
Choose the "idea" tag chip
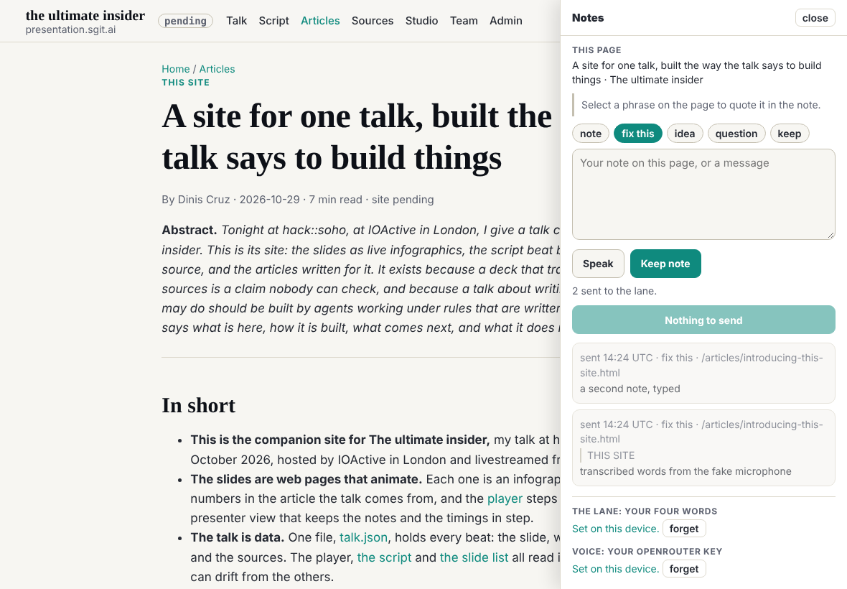click(x=684, y=134)
